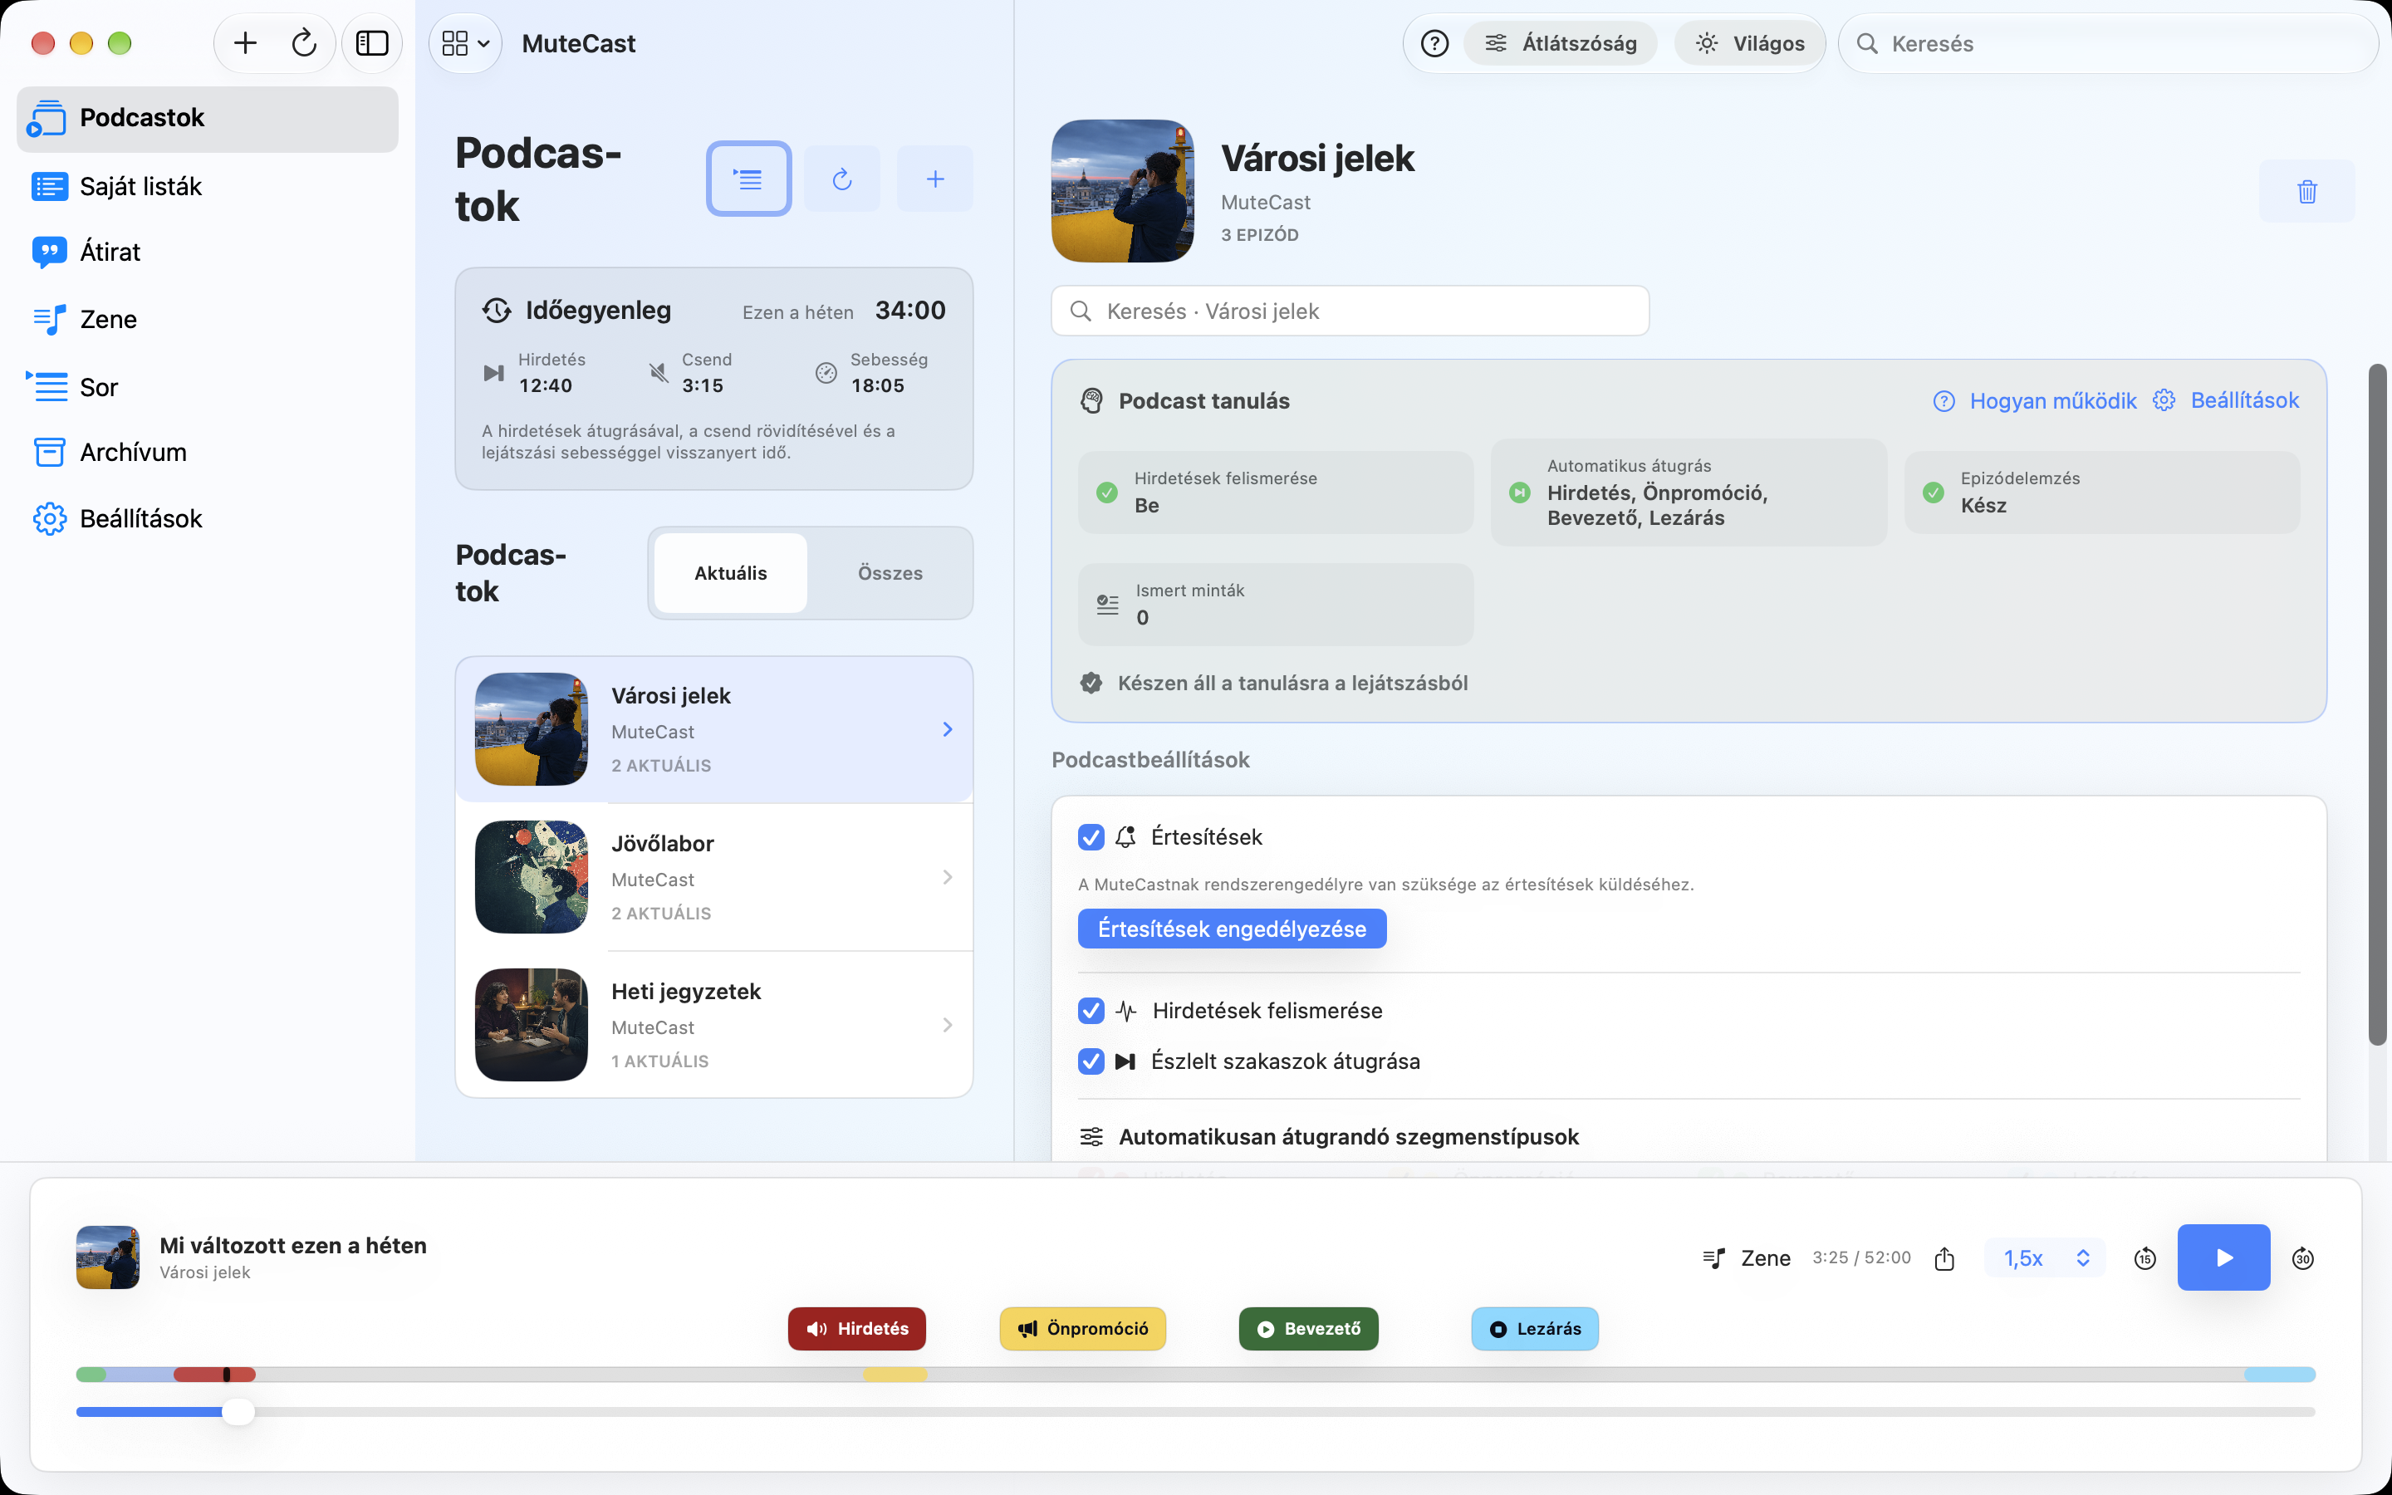
Task: Click the list view icon button
Action: click(748, 179)
